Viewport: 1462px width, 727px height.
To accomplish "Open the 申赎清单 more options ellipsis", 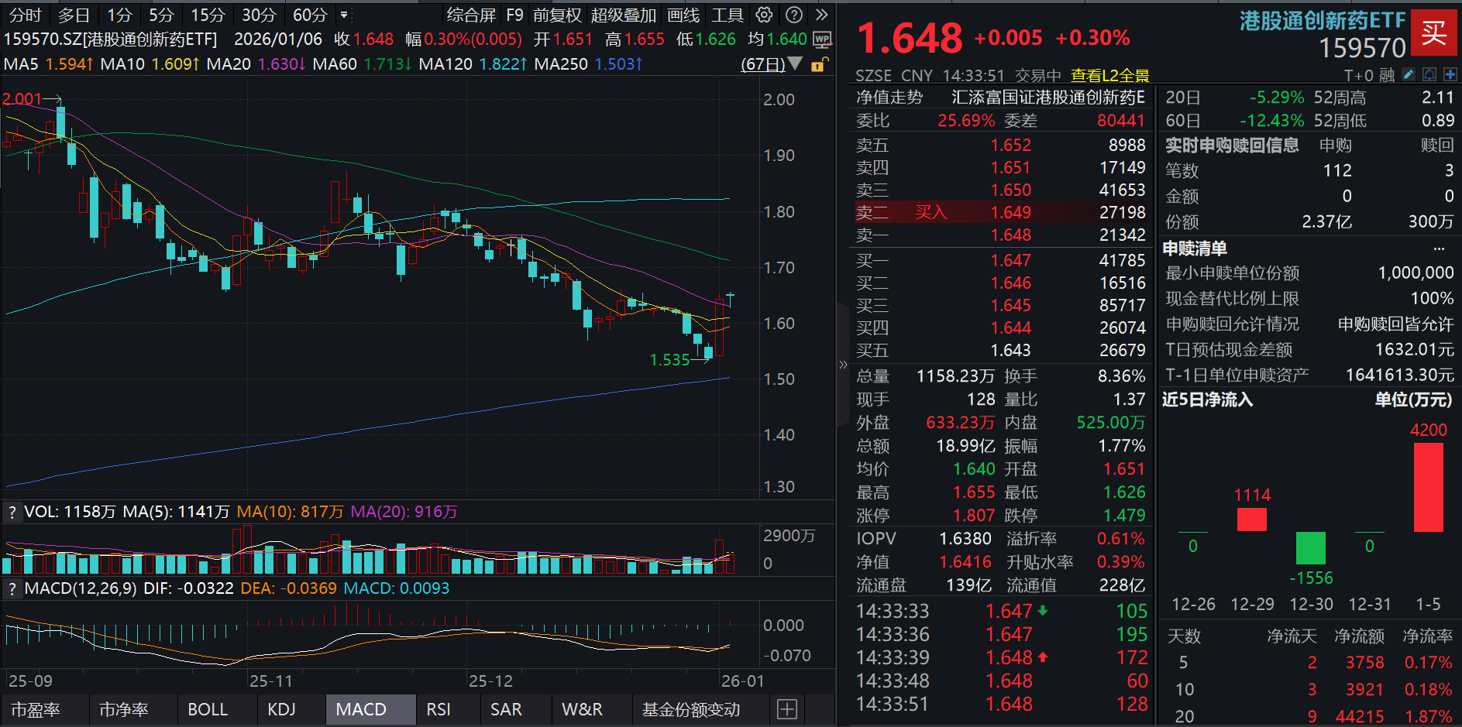I will pyautogui.click(x=1439, y=249).
